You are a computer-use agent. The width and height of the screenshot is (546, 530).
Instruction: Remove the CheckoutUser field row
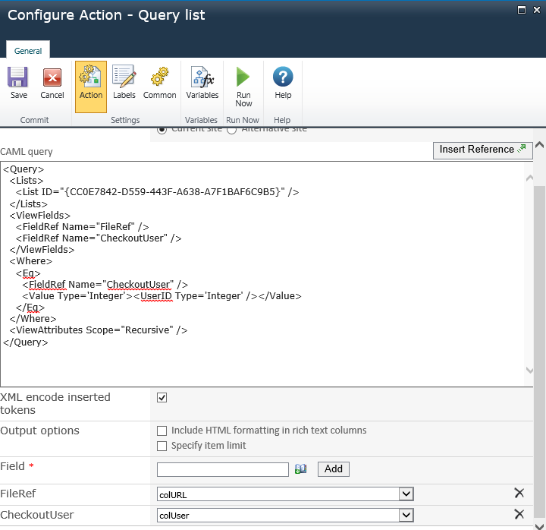click(x=519, y=515)
